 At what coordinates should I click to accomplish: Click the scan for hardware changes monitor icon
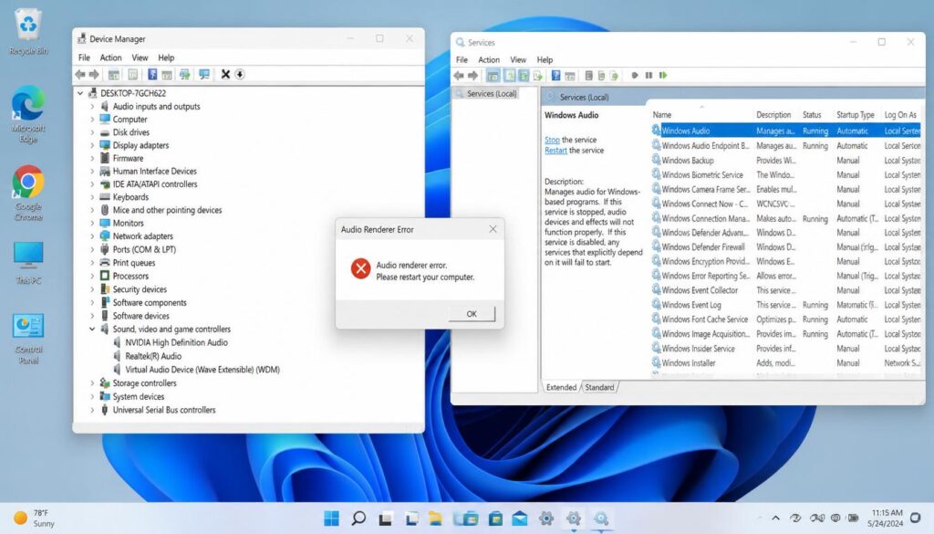click(204, 74)
